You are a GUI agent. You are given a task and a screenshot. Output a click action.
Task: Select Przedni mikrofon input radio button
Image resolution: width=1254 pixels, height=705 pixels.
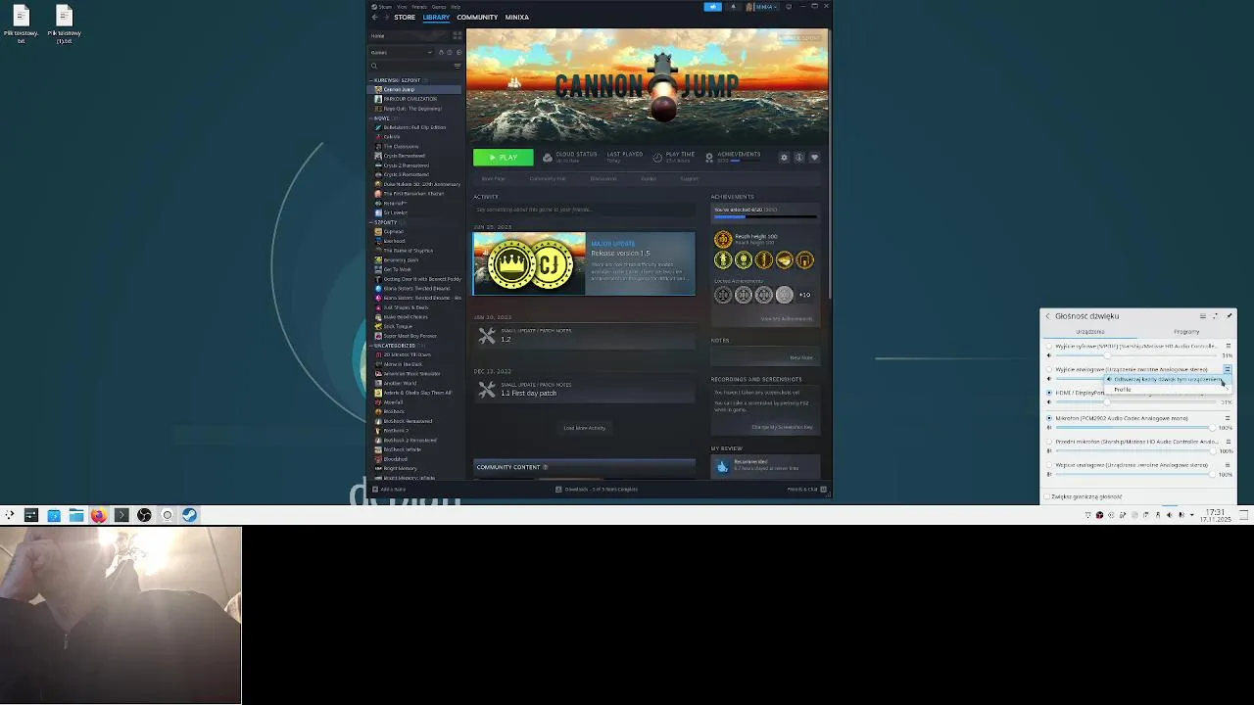click(1049, 442)
